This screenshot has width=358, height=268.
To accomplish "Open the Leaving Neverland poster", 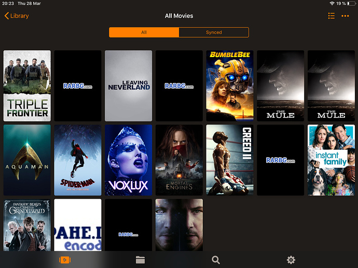I will pos(128,86).
